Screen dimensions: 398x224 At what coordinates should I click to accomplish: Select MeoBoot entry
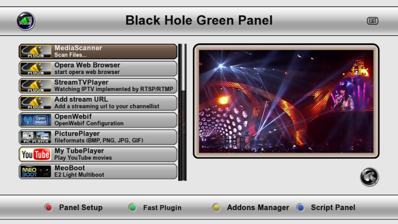[x=98, y=171]
